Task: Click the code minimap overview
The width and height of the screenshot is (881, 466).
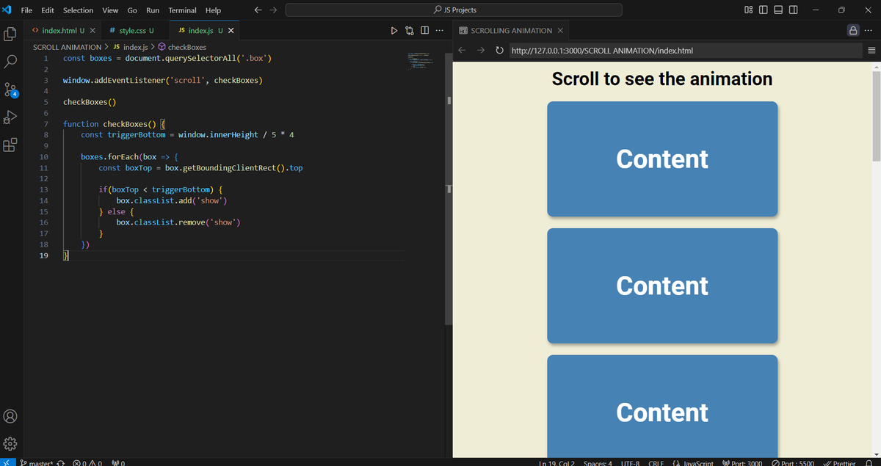Action: click(421, 60)
